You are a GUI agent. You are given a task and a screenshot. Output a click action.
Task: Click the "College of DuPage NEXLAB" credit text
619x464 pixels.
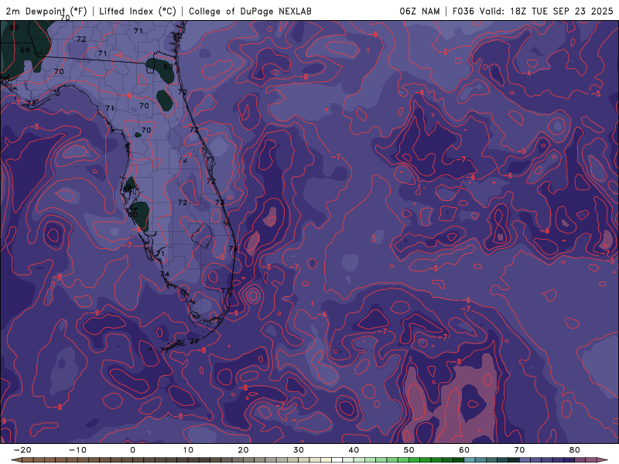click(x=250, y=11)
